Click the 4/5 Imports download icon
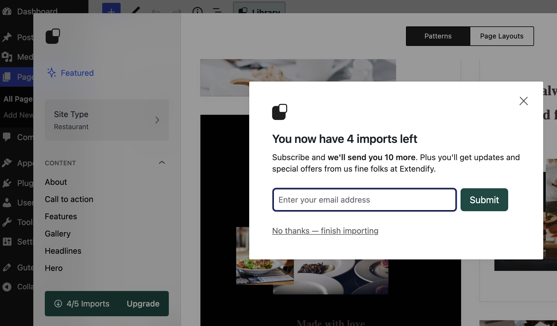 (58, 304)
